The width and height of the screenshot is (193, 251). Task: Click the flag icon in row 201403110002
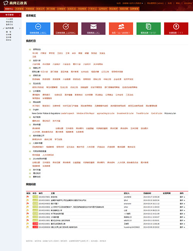tap(27, 217)
